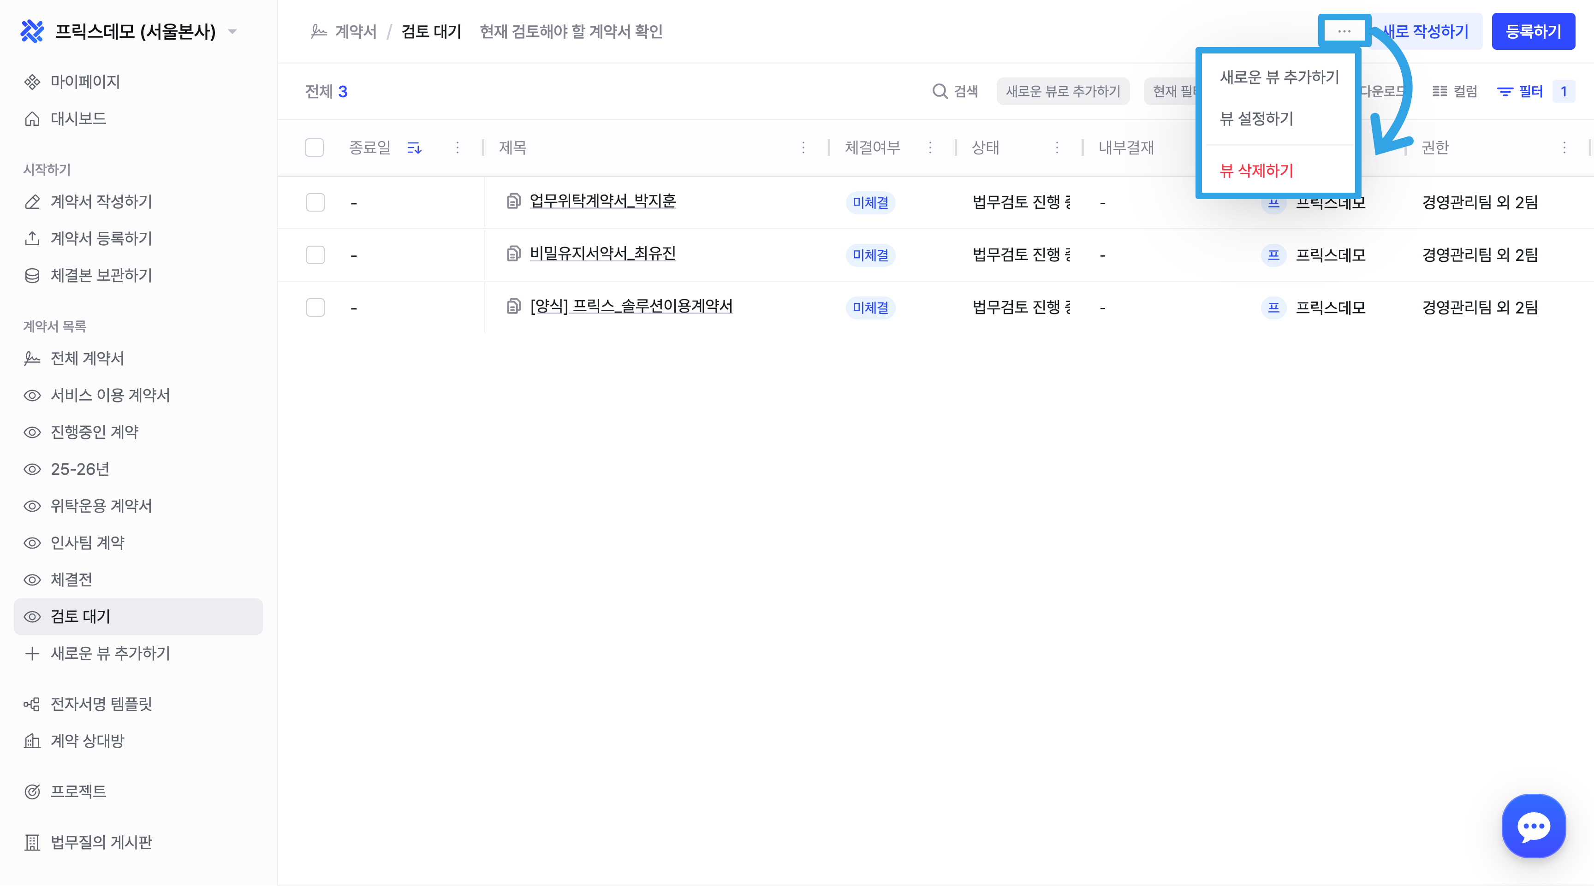Open the three-dot more options menu button
The image size is (1594, 886).
point(1344,31)
